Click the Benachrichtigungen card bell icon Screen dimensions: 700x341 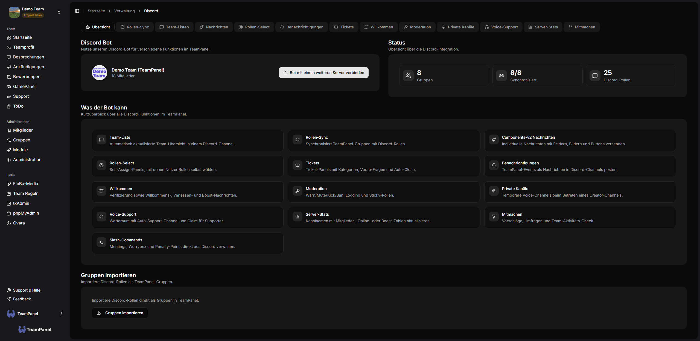[x=494, y=165]
